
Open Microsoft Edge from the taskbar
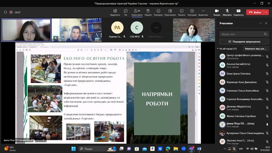pos(168,149)
